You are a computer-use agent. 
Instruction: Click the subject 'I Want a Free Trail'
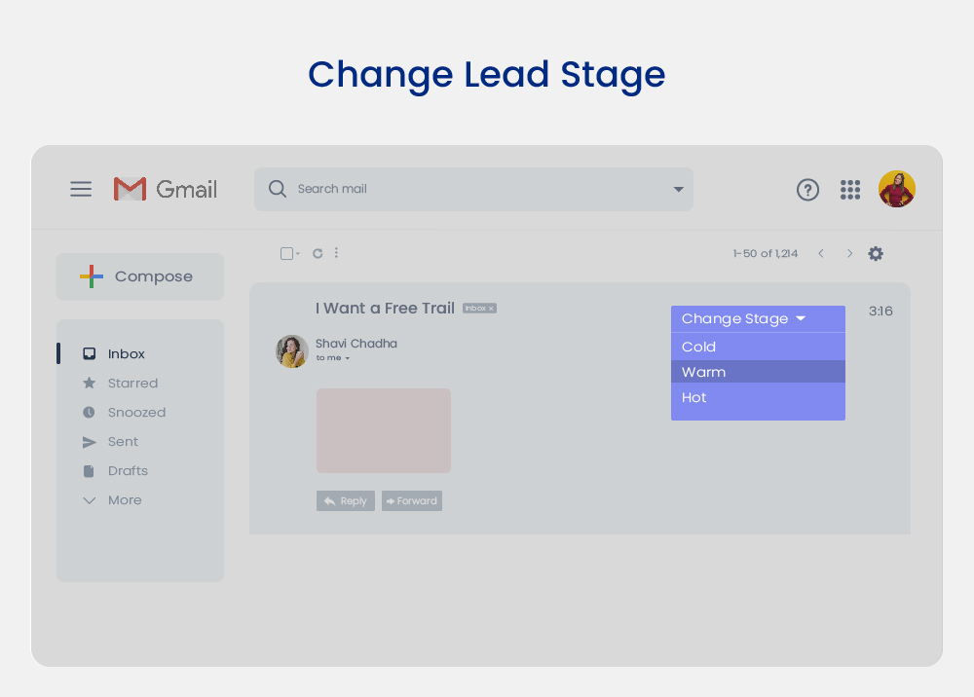[385, 309]
